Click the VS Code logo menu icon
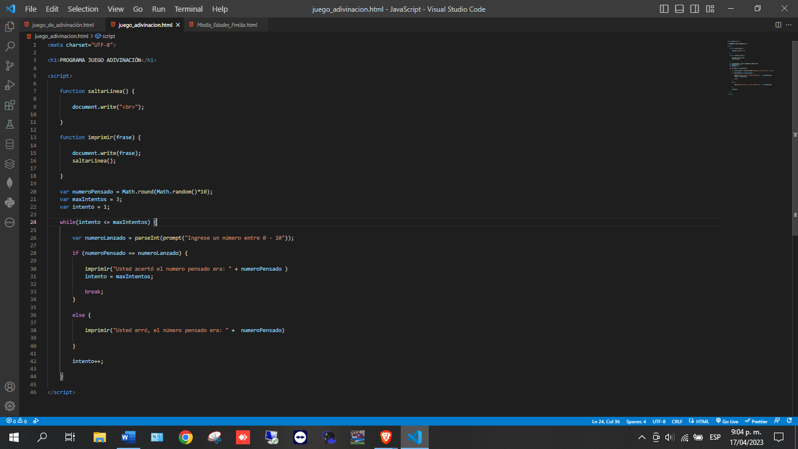This screenshot has width=798, height=449. click(x=10, y=9)
